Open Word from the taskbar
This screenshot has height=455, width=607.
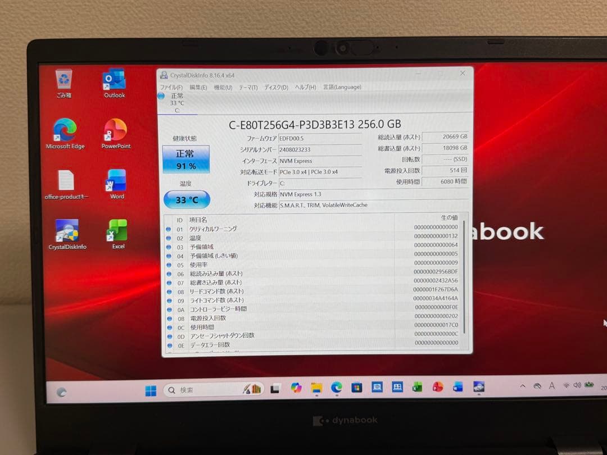tap(457, 386)
